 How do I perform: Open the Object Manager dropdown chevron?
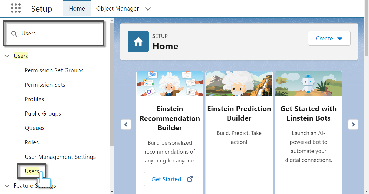(x=148, y=9)
